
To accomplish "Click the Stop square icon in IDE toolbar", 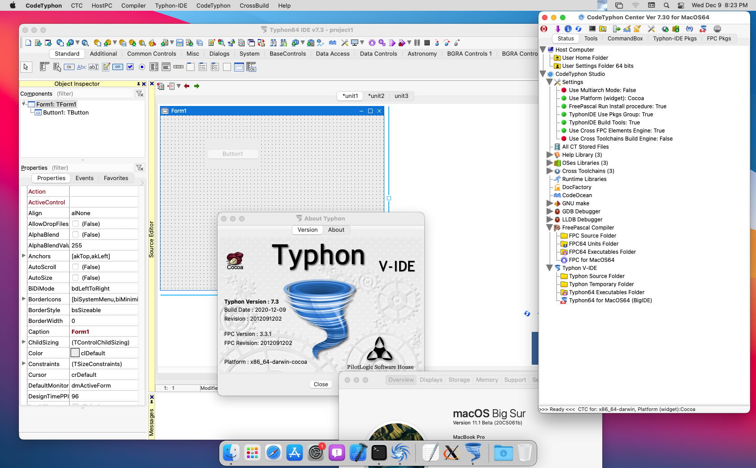I will pyautogui.click(x=427, y=43).
